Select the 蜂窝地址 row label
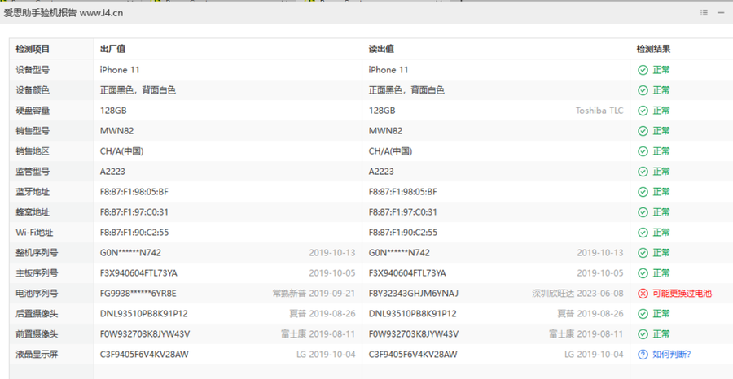The image size is (733, 379). pos(33,212)
